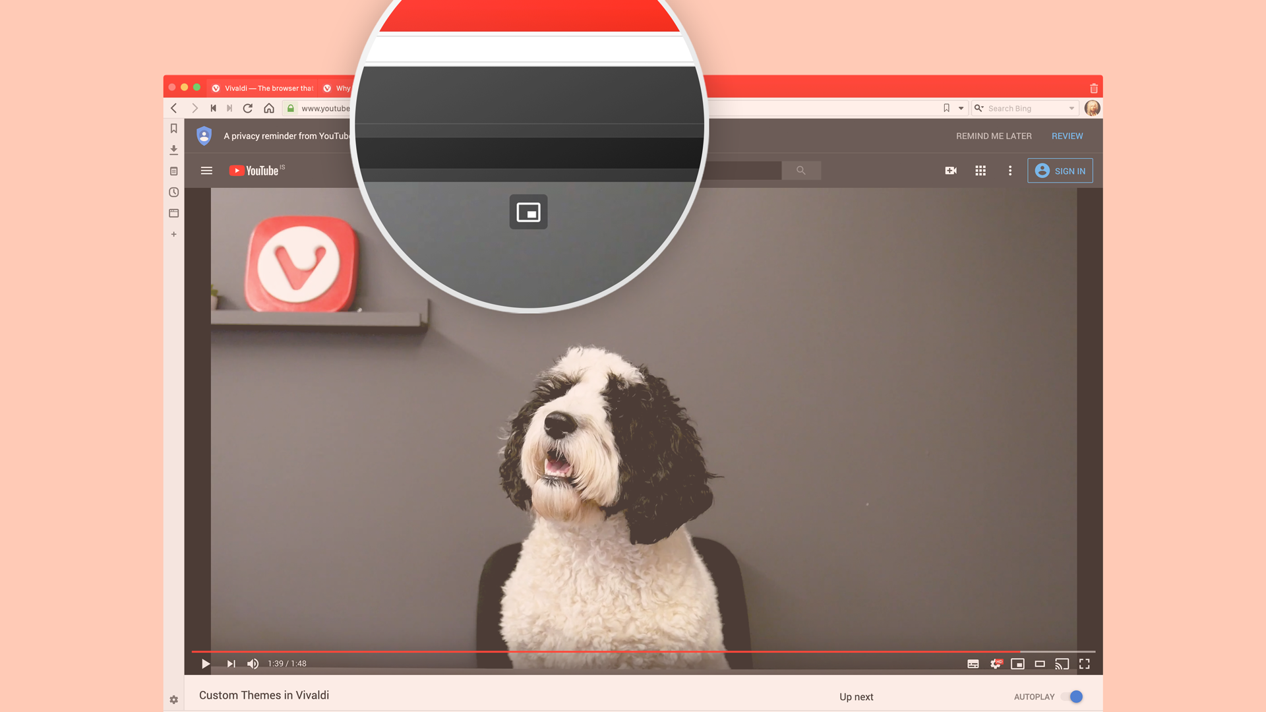Screen dimensions: 1266x712
Task: Toggle YouTube autoplay switch
Action: (1075, 696)
